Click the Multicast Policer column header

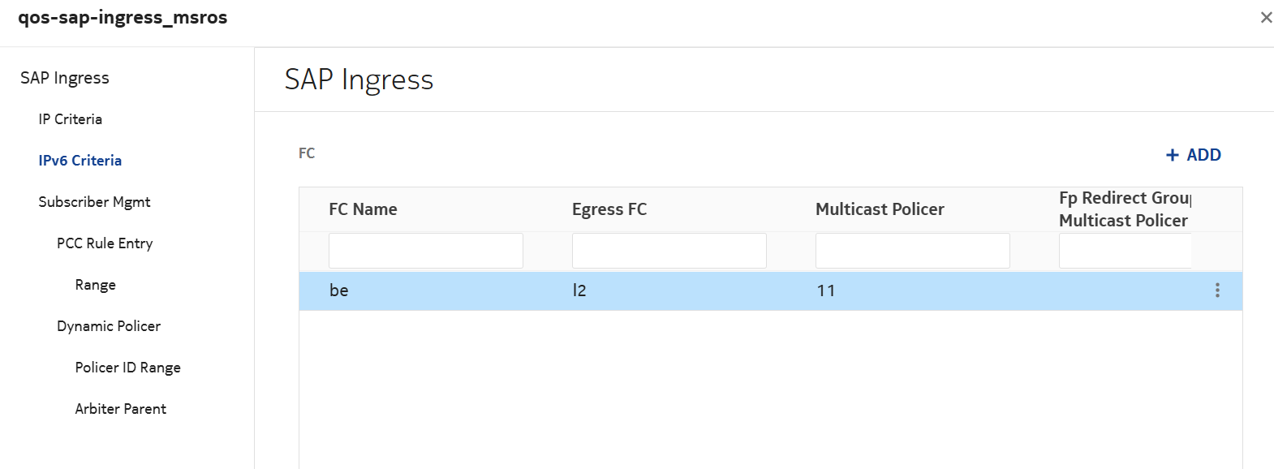pos(880,209)
